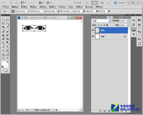Open the 不透明度 opacity slider arrow

click(x=128, y=21)
